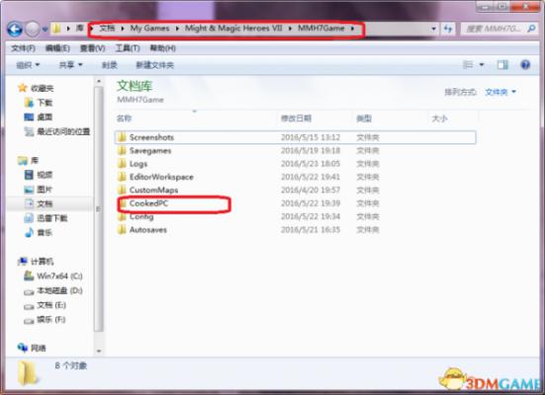545x395 pixels.
Task: Open the 工具(T) menu
Action: click(x=128, y=48)
